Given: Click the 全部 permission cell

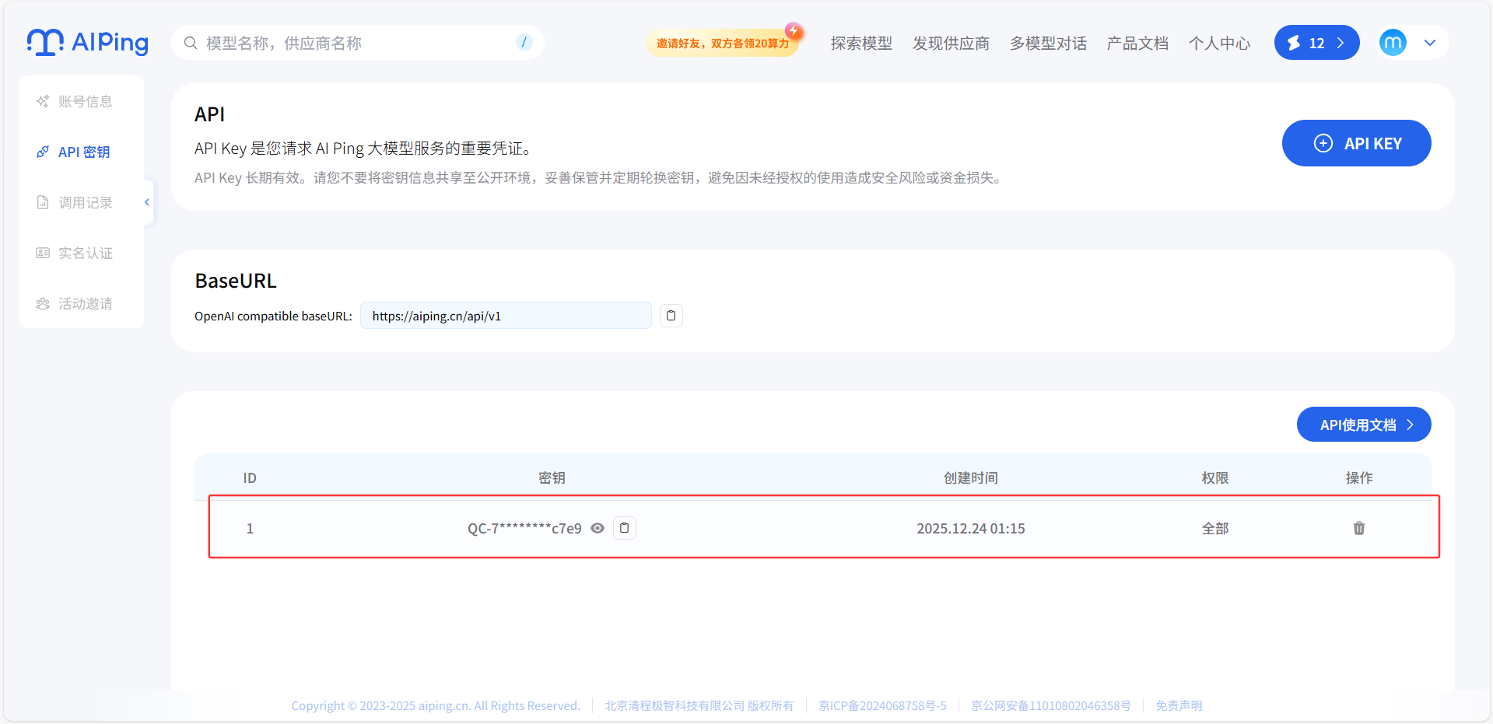Looking at the screenshot, I should [1214, 528].
